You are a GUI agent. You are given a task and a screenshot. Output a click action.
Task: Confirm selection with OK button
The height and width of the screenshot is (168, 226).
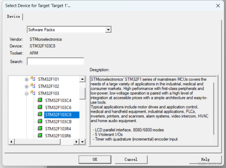(95, 160)
